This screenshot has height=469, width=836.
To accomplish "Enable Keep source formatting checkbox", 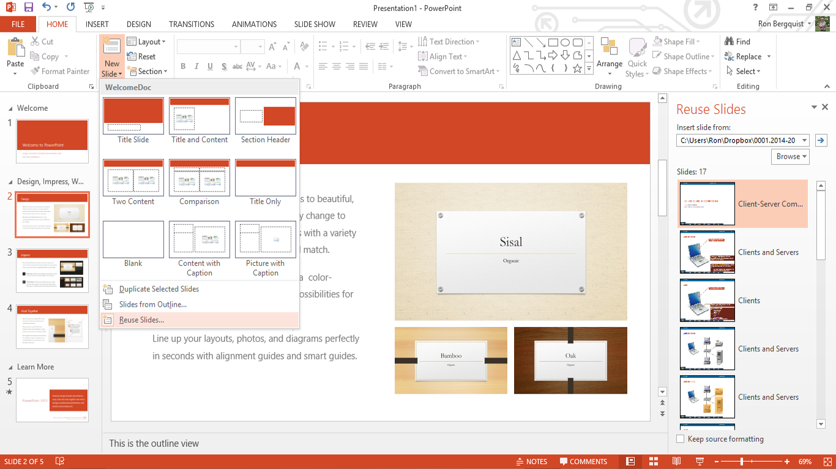I will (680, 439).
